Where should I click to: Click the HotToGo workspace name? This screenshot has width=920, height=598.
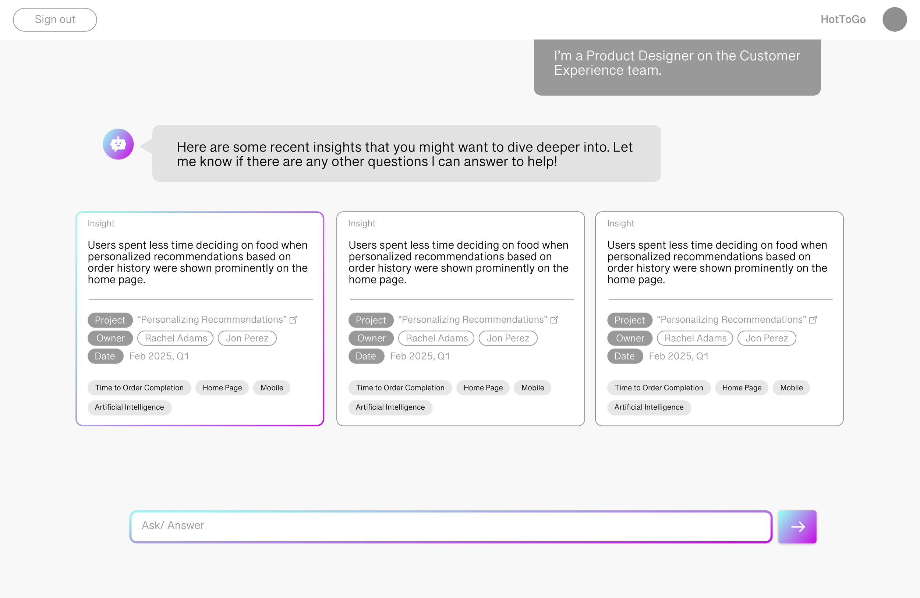click(x=843, y=20)
